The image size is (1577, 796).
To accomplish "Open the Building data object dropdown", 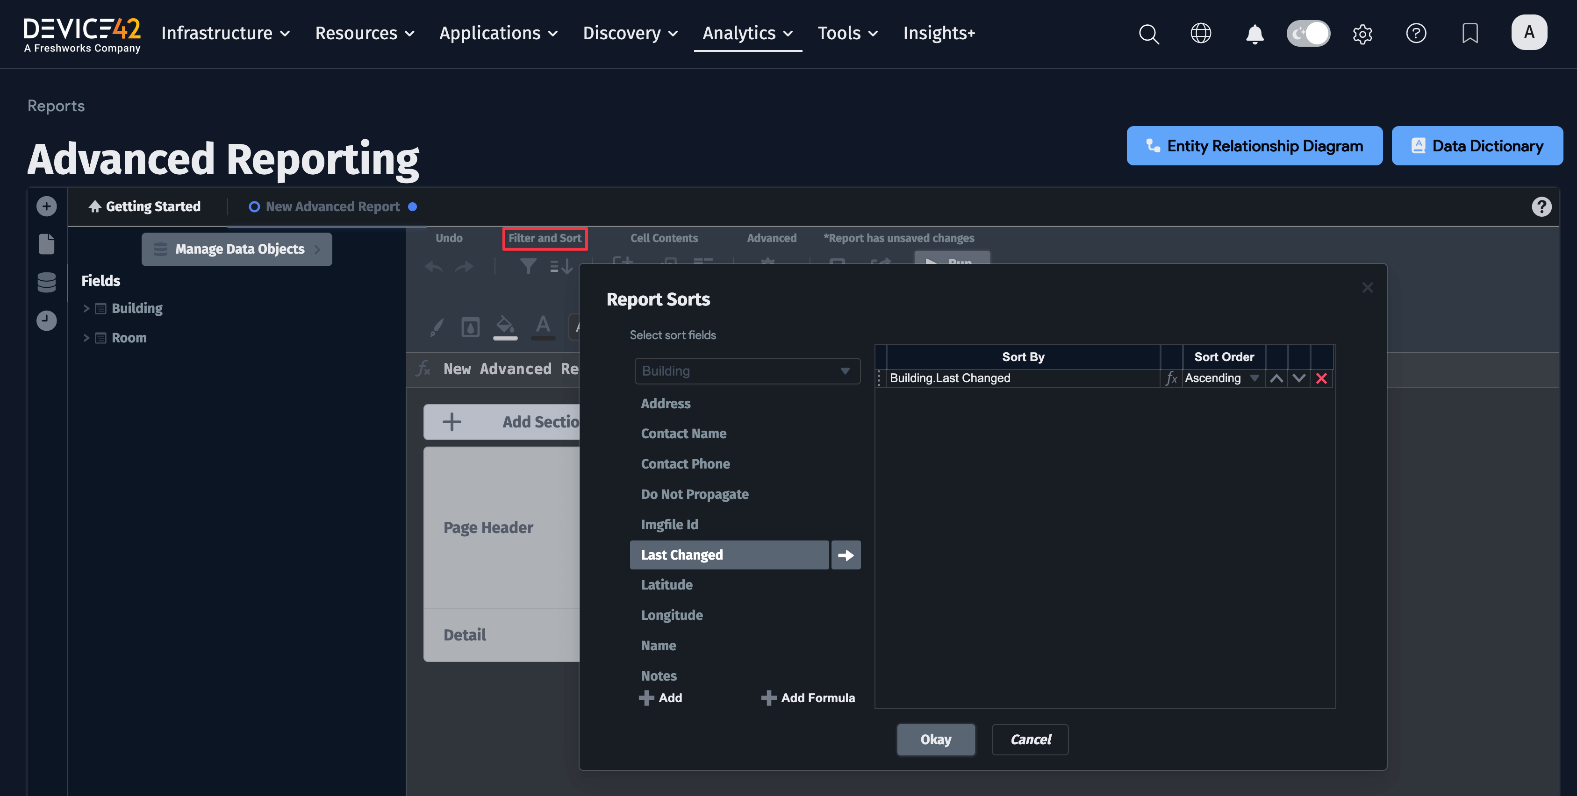I will coord(747,371).
